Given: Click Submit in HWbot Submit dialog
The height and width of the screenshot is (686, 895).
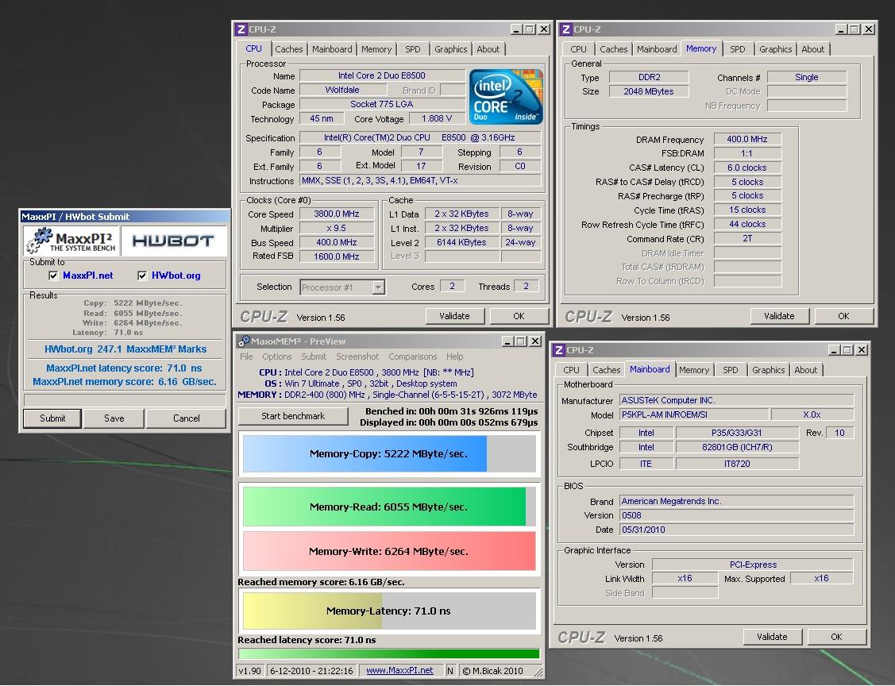Looking at the screenshot, I should point(52,418).
